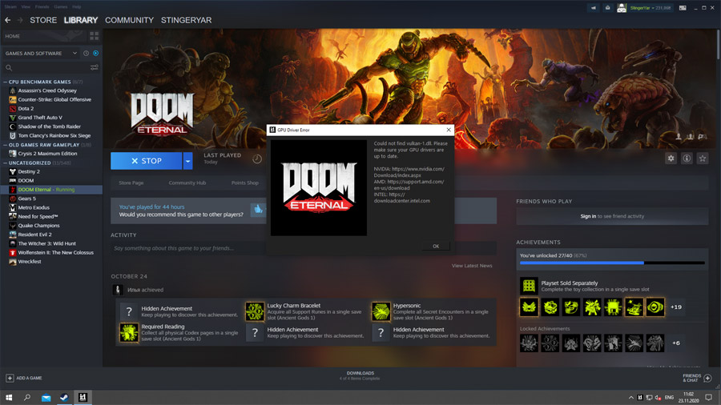721x405 pixels.
Task: Open the Games menu
Action: (x=60, y=7)
